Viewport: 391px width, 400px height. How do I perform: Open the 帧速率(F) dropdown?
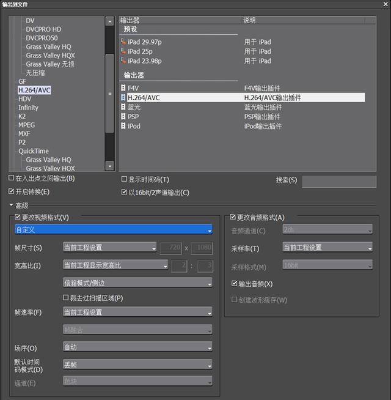tap(137, 312)
